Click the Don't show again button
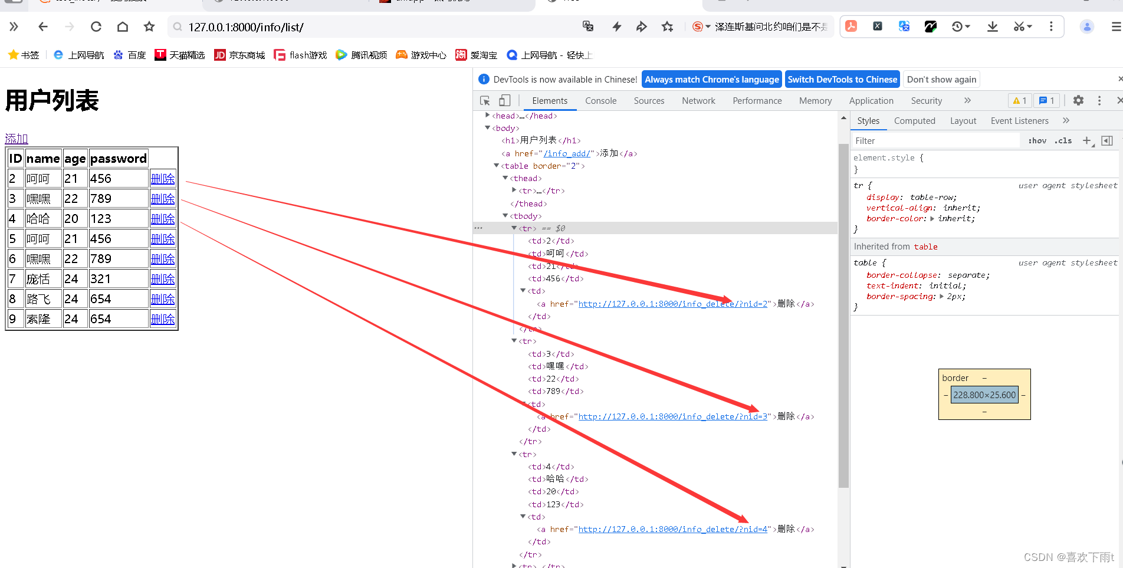1123x568 pixels. click(x=941, y=79)
